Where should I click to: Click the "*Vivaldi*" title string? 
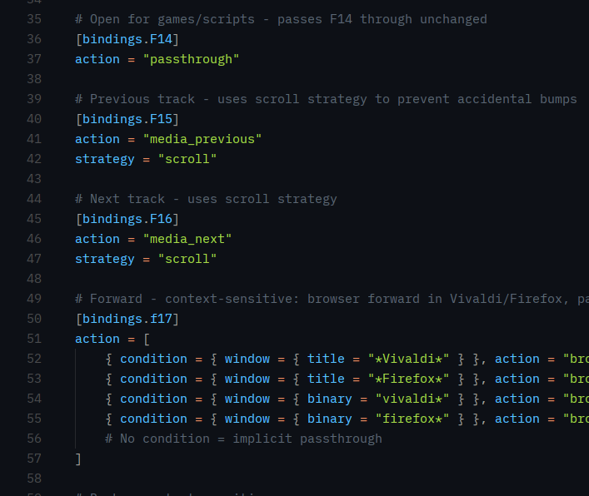[408, 359]
